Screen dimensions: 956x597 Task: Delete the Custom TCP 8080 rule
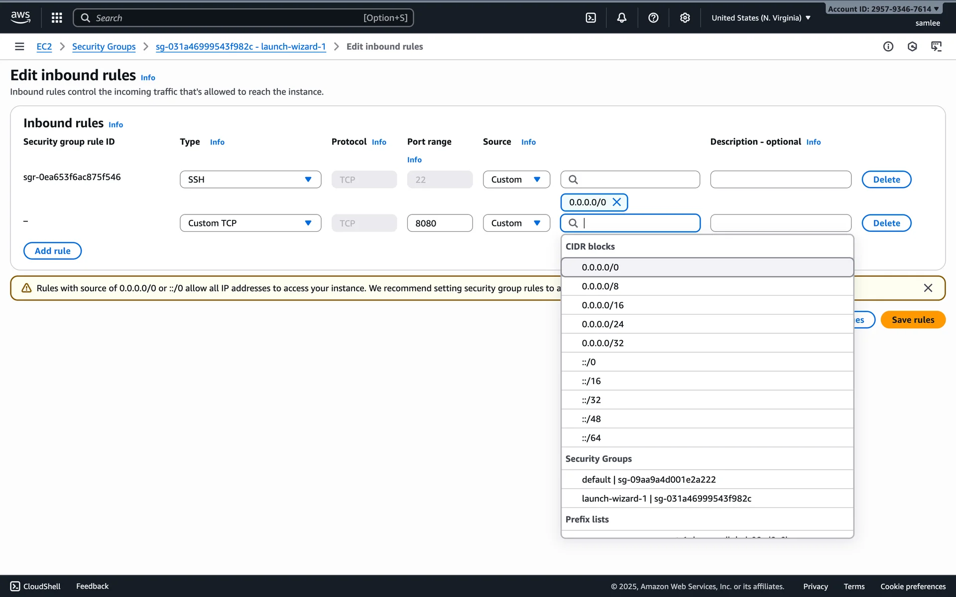click(886, 223)
